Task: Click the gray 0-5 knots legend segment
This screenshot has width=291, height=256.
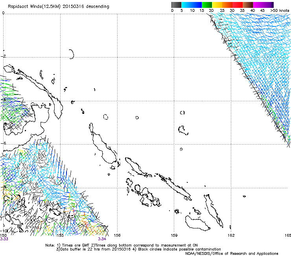Action: coord(177,5)
